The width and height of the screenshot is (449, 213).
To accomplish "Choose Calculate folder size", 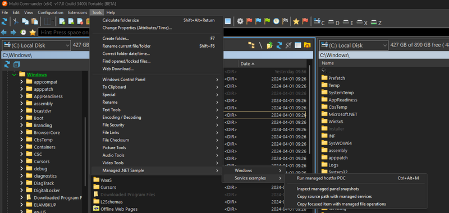I will [x=157, y=20].
